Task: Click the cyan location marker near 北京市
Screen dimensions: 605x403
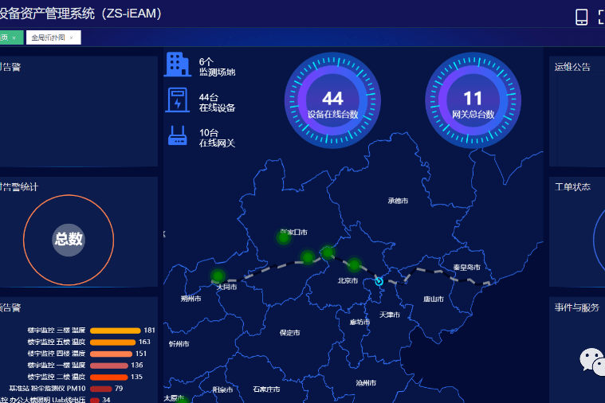Action: point(379,281)
